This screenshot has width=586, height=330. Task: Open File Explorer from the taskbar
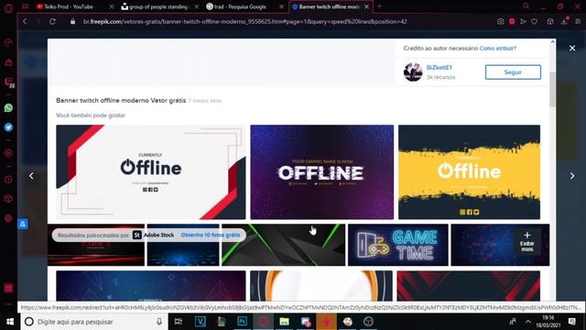point(284,322)
